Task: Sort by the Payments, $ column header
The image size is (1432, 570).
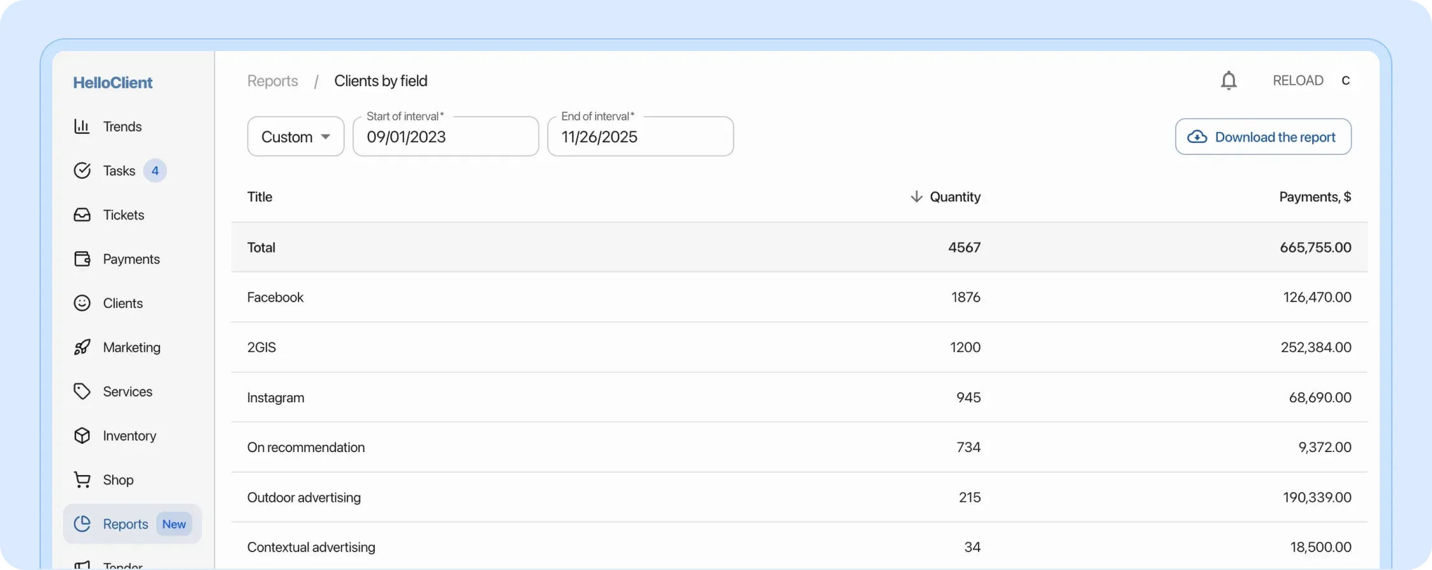Action: [x=1315, y=197]
